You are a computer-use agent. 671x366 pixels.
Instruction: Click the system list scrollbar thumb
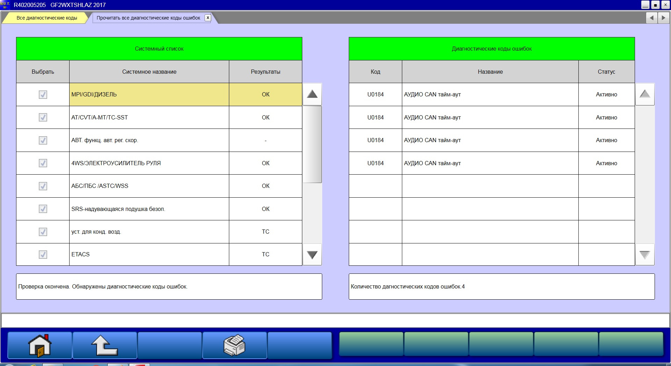pos(312,144)
